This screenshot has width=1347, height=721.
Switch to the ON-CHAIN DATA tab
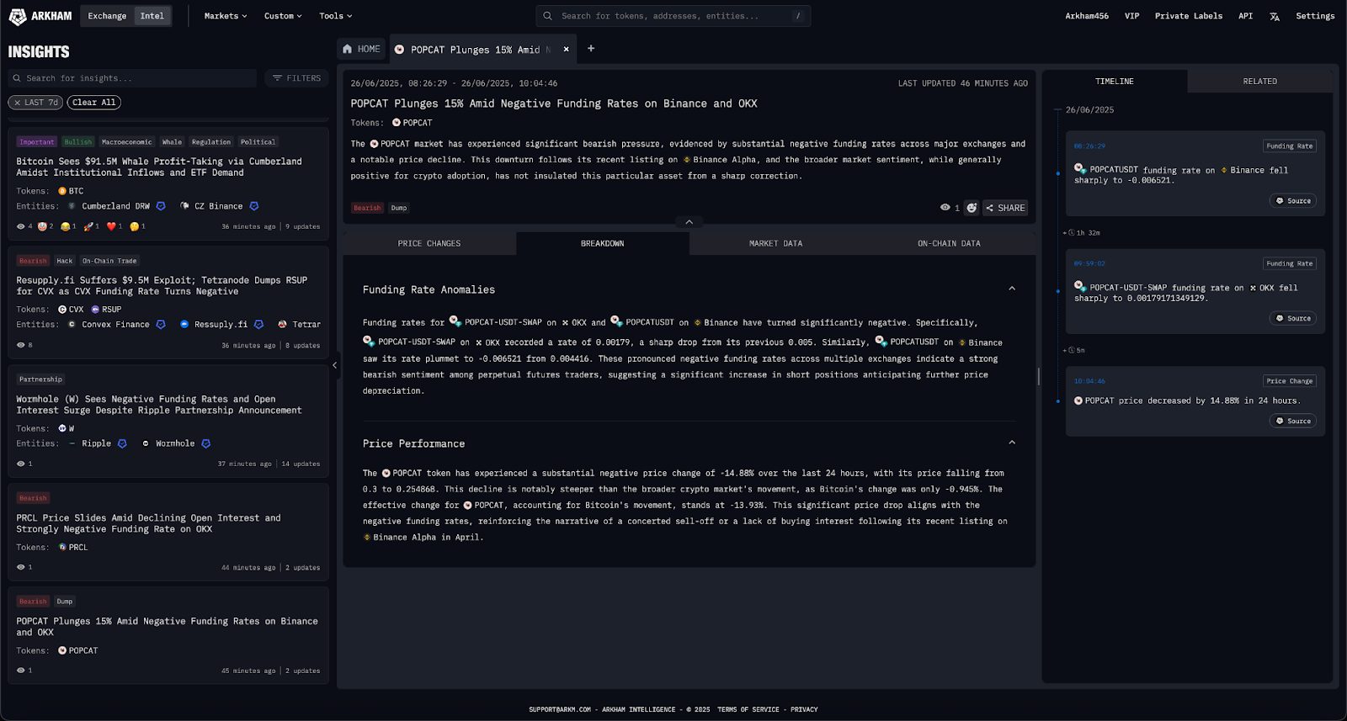(x=949, y=243)
